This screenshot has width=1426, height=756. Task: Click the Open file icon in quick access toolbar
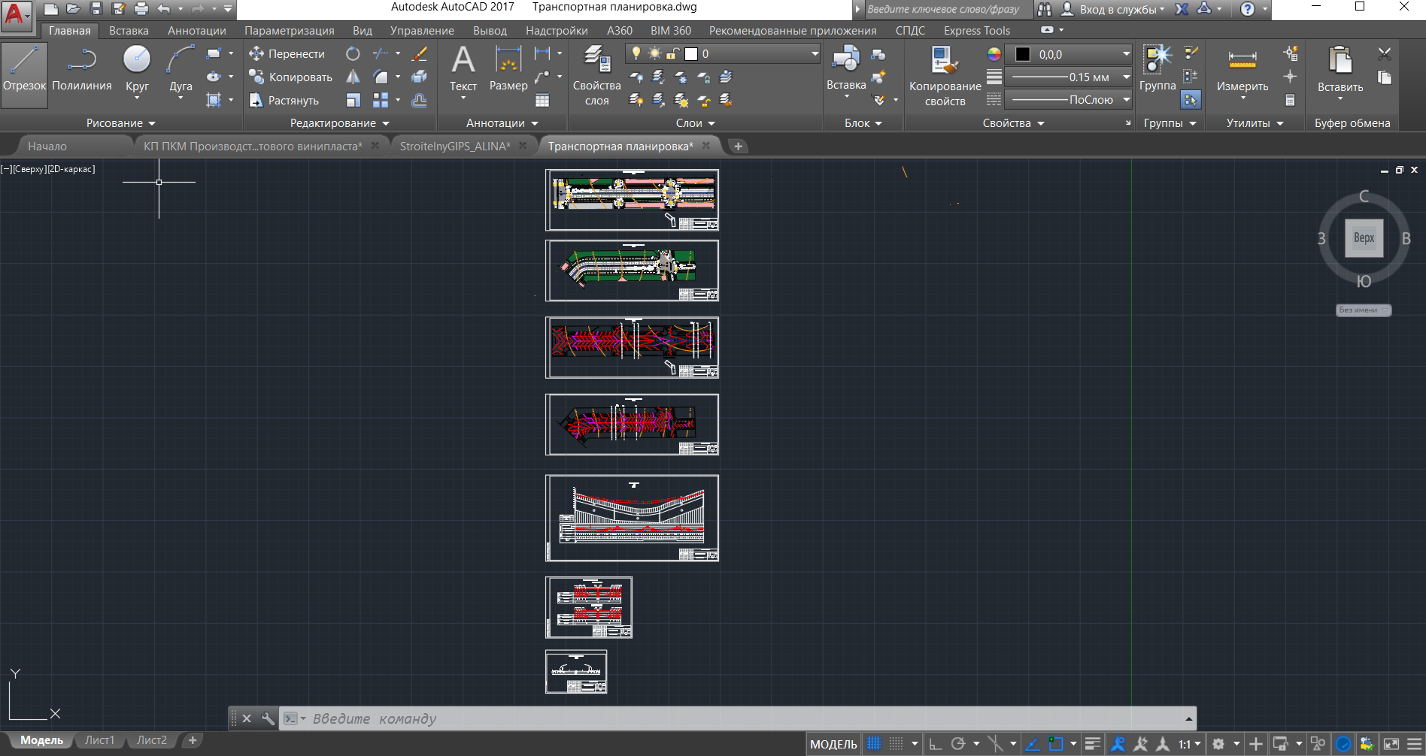coord(73,8)
